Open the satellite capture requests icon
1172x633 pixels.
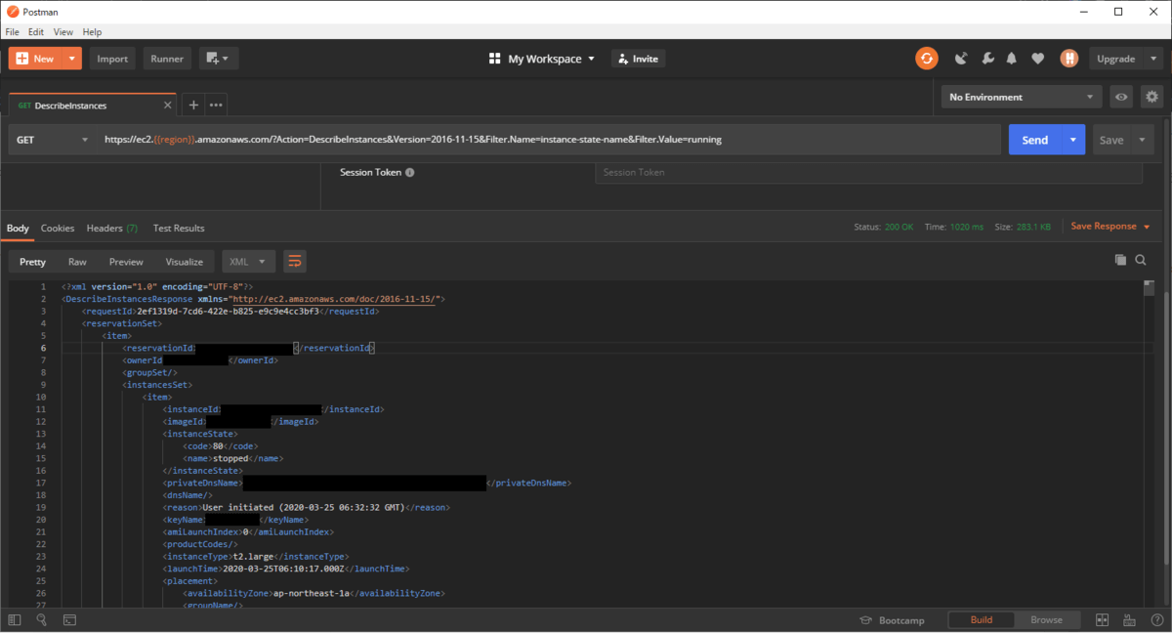click(961, 59)
